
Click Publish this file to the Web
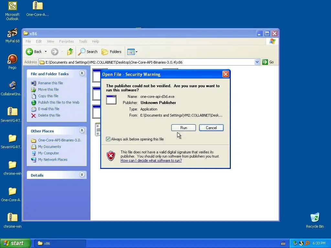point(59,102)
